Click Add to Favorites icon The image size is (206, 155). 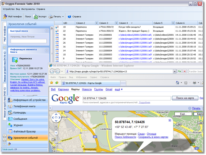click(x=57, y=82)
